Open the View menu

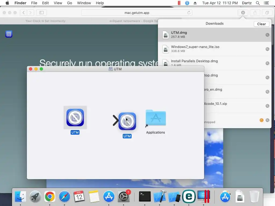[x=58, y=3]
